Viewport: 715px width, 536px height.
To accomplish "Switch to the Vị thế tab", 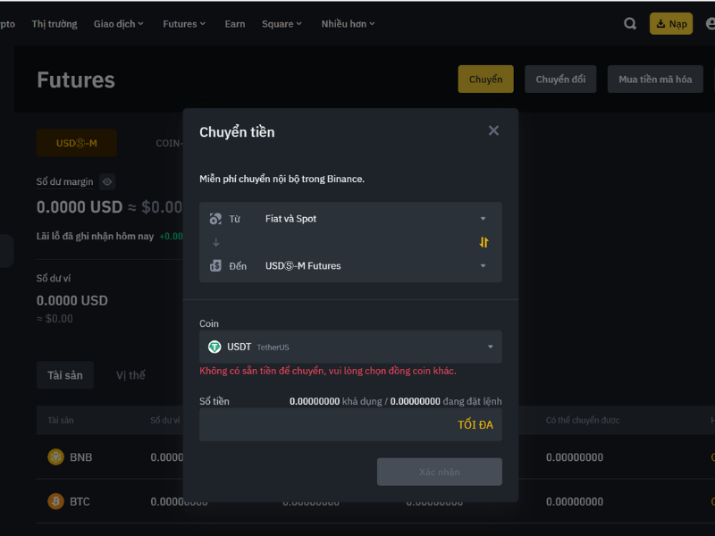I will [130, 375].
